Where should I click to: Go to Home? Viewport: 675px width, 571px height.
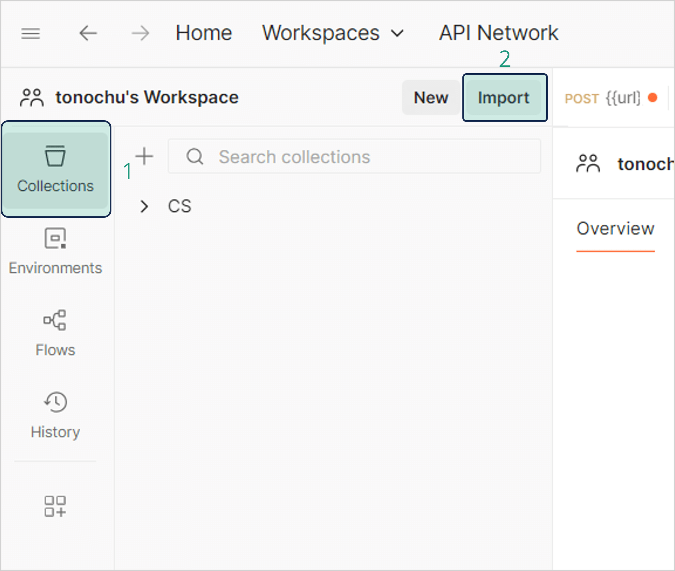[x=204, y=33]
